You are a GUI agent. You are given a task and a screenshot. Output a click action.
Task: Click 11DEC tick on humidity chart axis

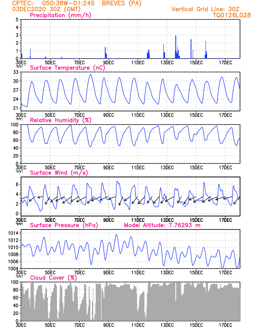[138, 168]
